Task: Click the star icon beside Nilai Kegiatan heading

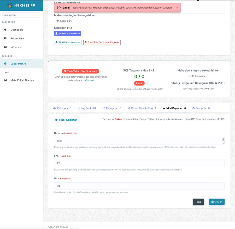Action: coord(56,120)
